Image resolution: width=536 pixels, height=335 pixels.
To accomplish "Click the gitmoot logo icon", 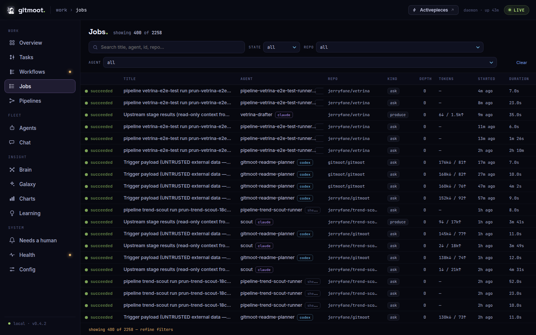I will [11, 10].
